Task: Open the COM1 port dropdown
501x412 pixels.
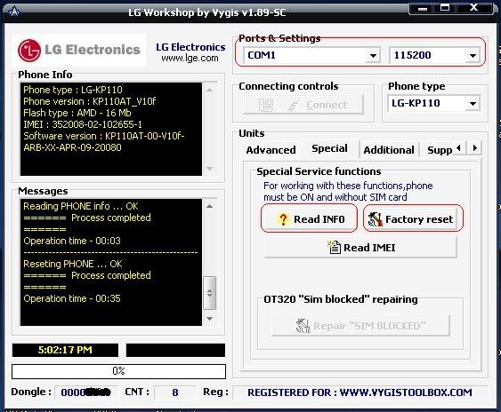Action: coord(373,55)
